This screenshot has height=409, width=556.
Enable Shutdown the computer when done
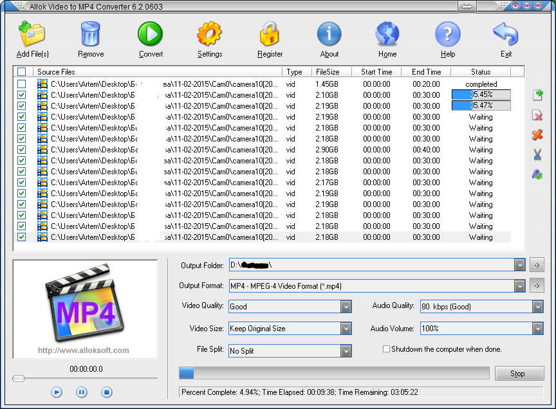[387, 349]
